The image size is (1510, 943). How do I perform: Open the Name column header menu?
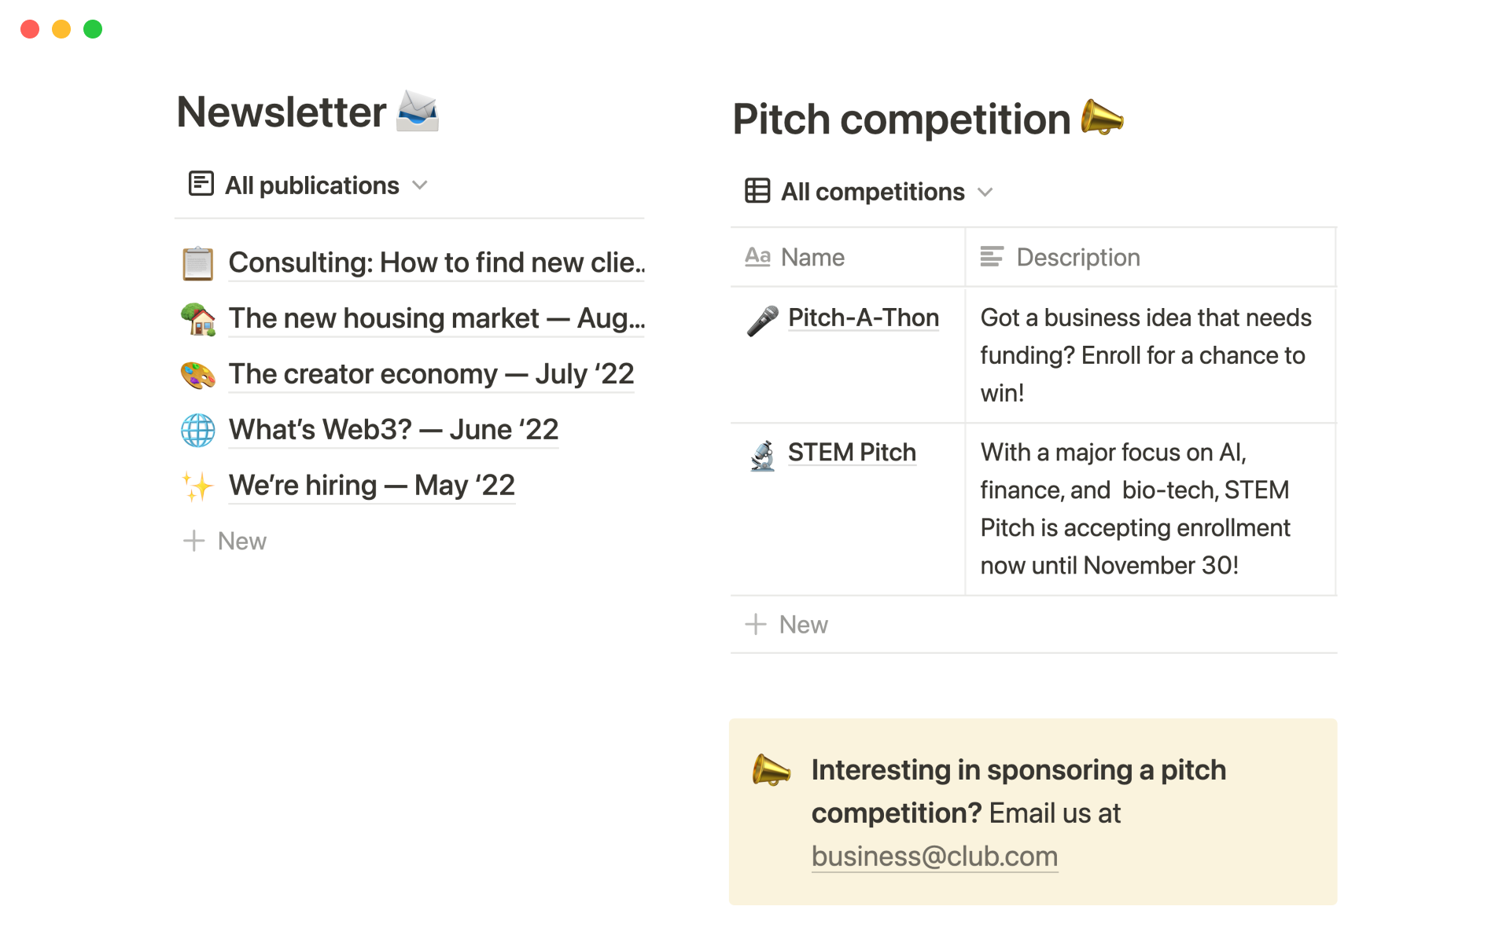pos(812,257)
